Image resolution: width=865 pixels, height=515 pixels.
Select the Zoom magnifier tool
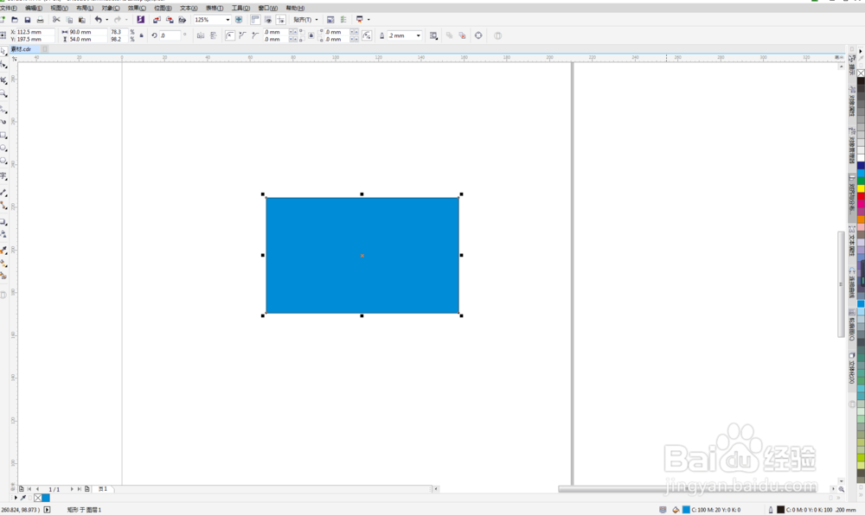(x=3, y=94)
